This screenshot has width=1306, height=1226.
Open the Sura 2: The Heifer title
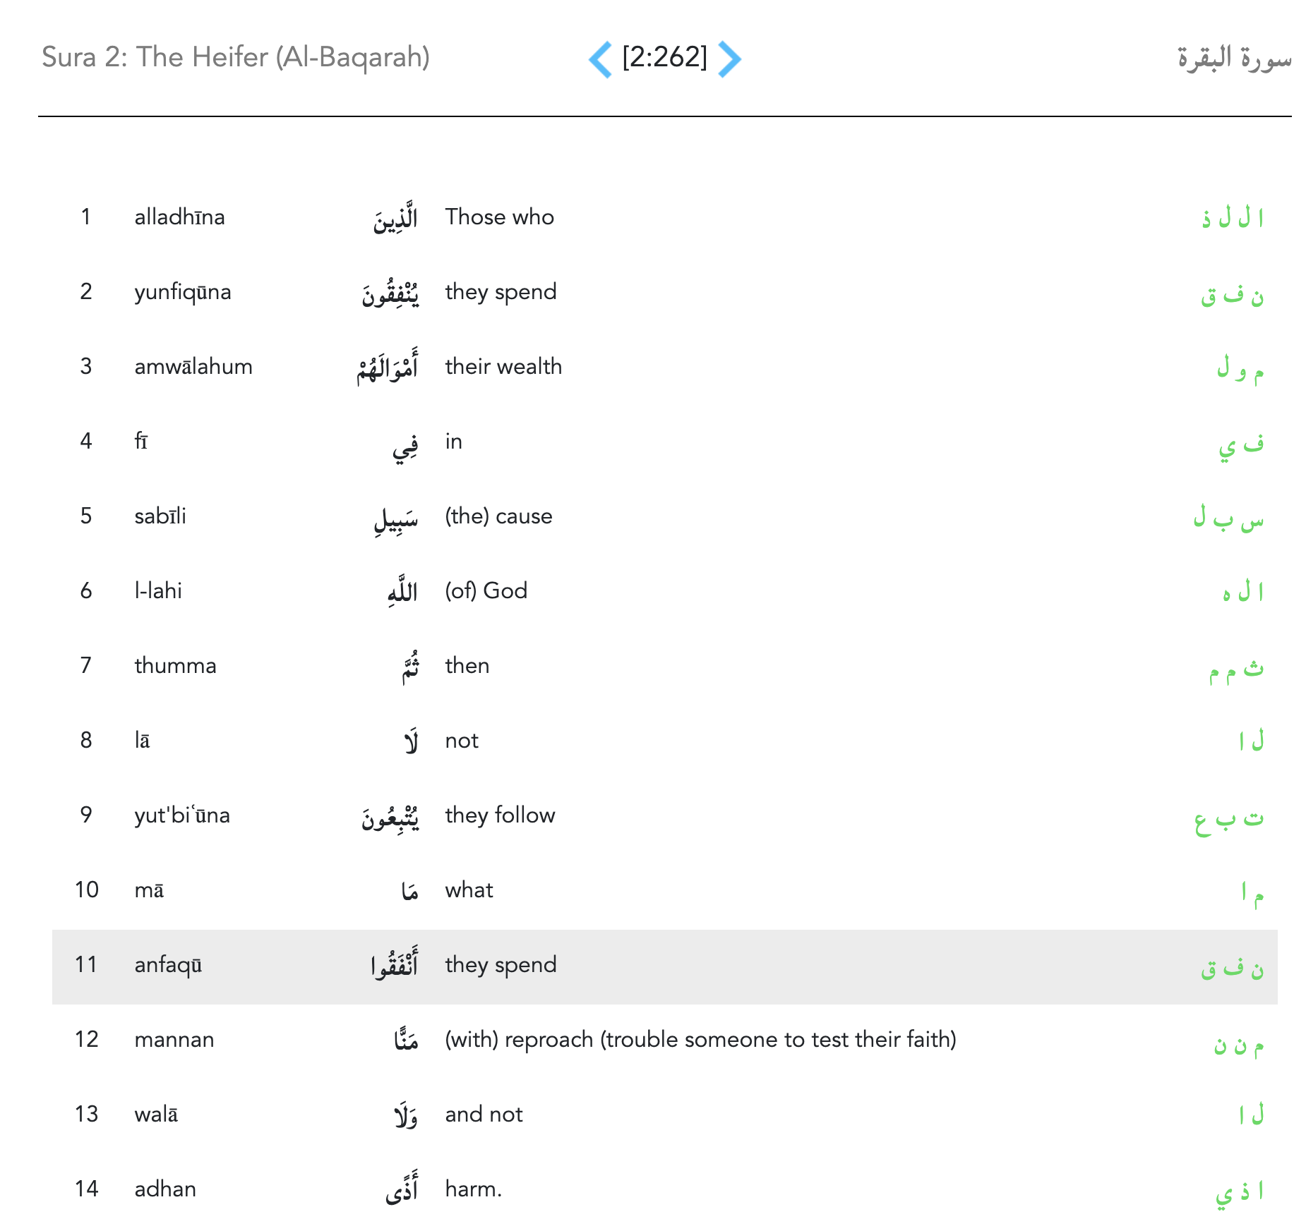pyautogui.click(x=235, y=57)
